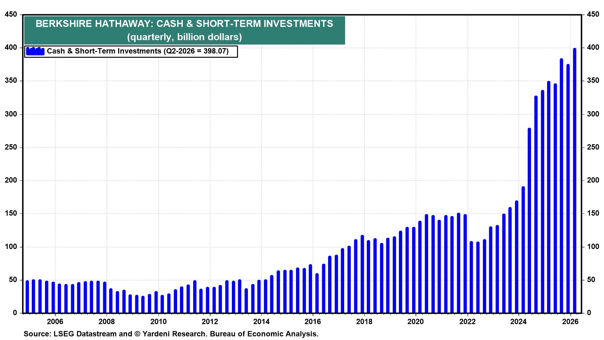Image resolution: width=604 pixels, height=340 pixels.
Task: Click the x-axis label 2022
Action: coord(467,321)
